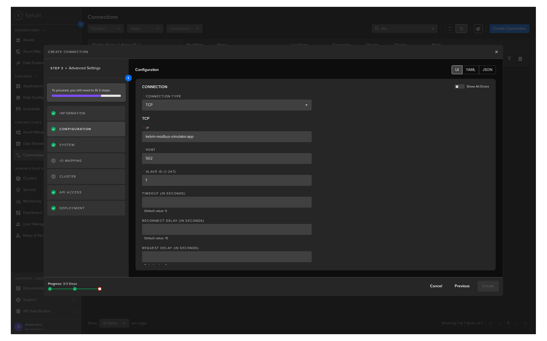Screen dimensions: 547x341
Task: Click the grey check icon beside Cluster
Action: tap(54, 177)
